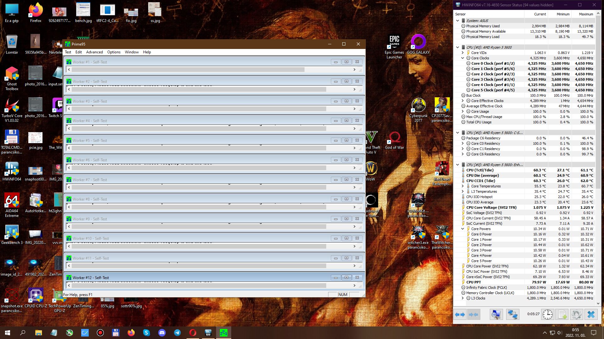Select the AIDA64 Extreme desktop icon
This screenshot has width=604, height=339.
(12, 205)
